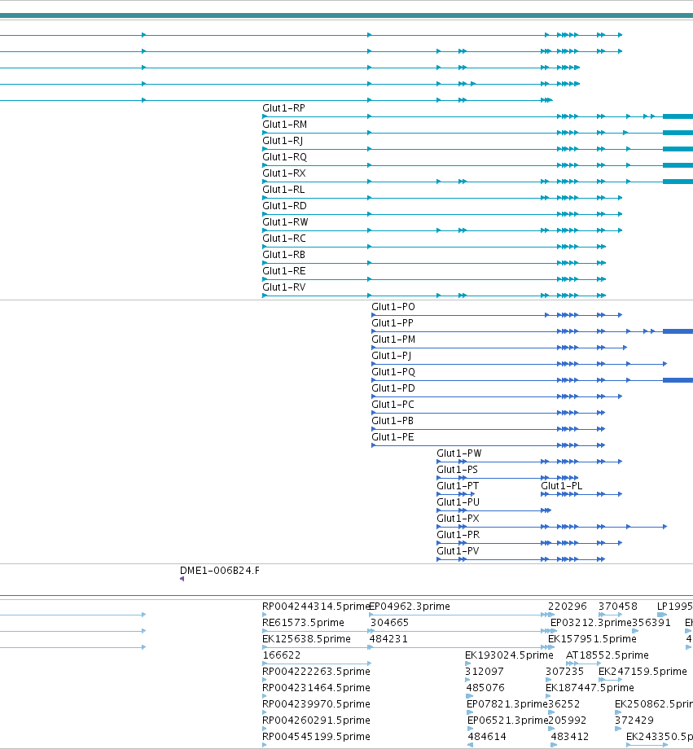Select the AT18552.5prime EST label
This screenshot has width=693, height=749.
tap(607, 655)
